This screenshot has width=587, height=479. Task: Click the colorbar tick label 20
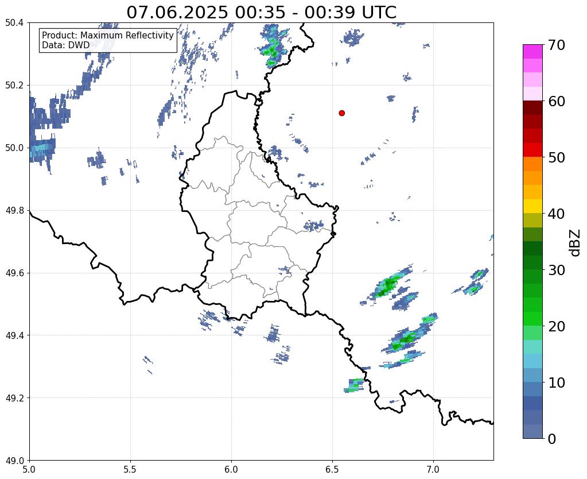[x=556, y=326]
